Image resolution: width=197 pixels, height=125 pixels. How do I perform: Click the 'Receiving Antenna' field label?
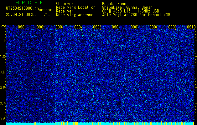click(x=75, y=15)
